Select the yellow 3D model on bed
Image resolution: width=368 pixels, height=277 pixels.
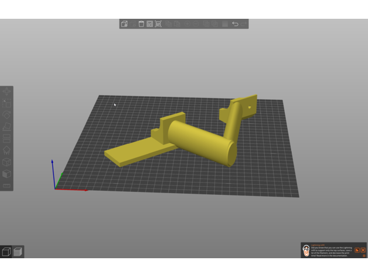pos(199,141)
